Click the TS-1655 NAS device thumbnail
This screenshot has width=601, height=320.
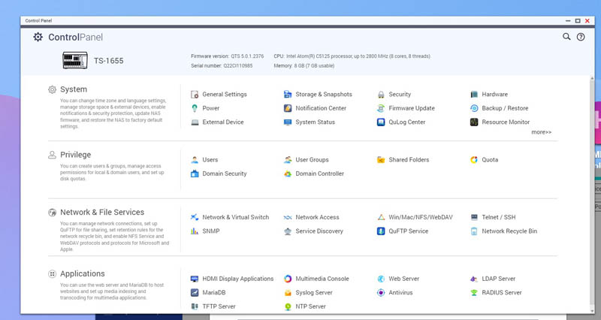click(x=76, y=59)
